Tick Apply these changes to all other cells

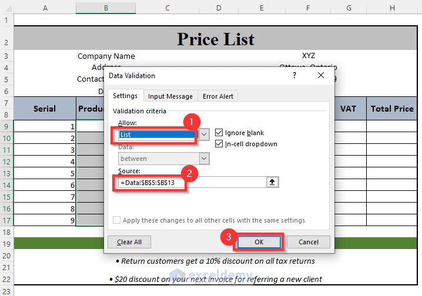(116, 220)
